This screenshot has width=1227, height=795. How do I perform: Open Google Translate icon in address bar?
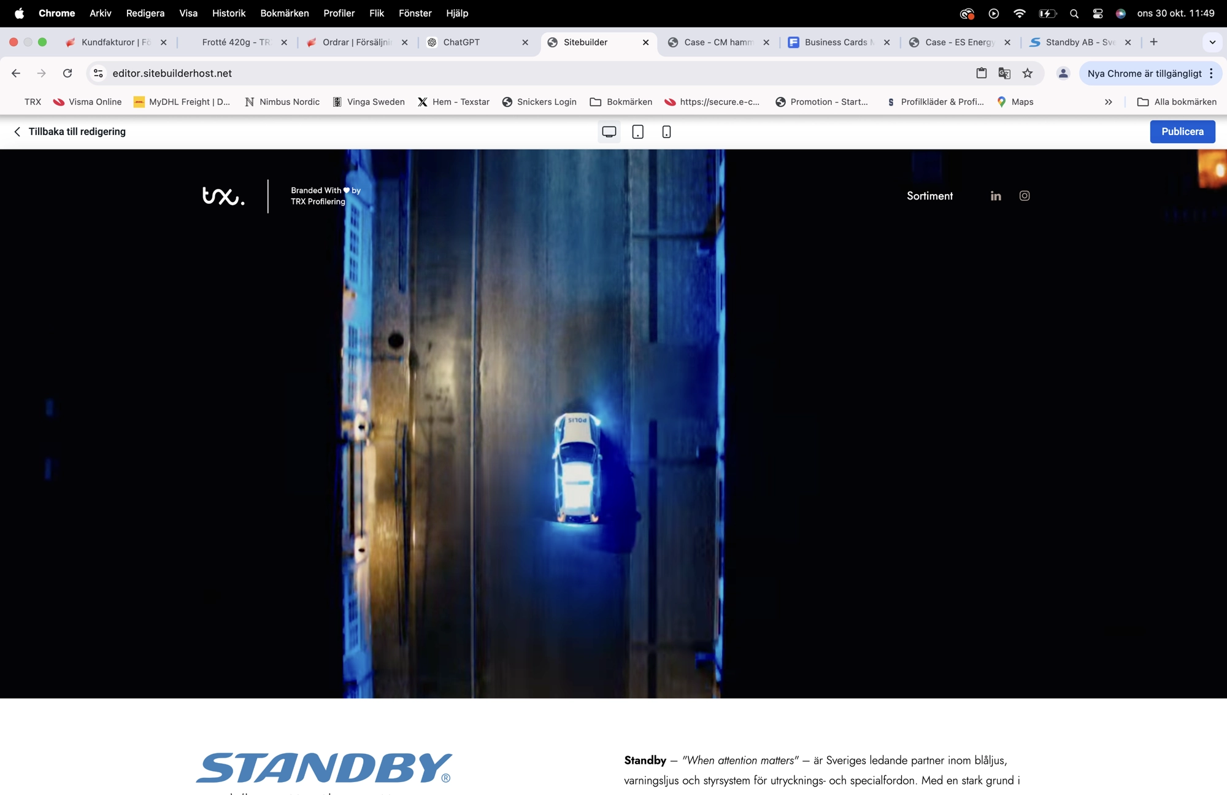[x=1004, y=73]
